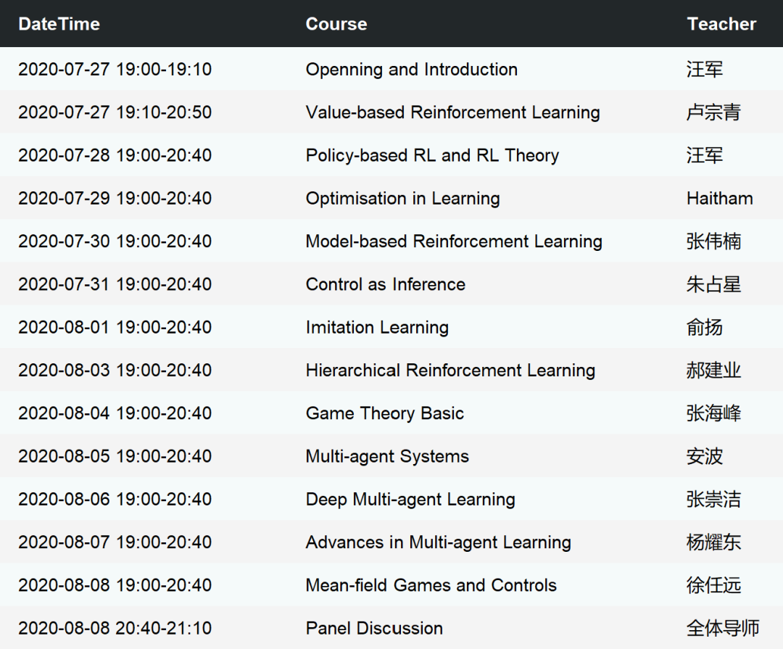Click the Game Theory Basic course
The height and width of the screenshot is (649, 783).
point(384,413)
